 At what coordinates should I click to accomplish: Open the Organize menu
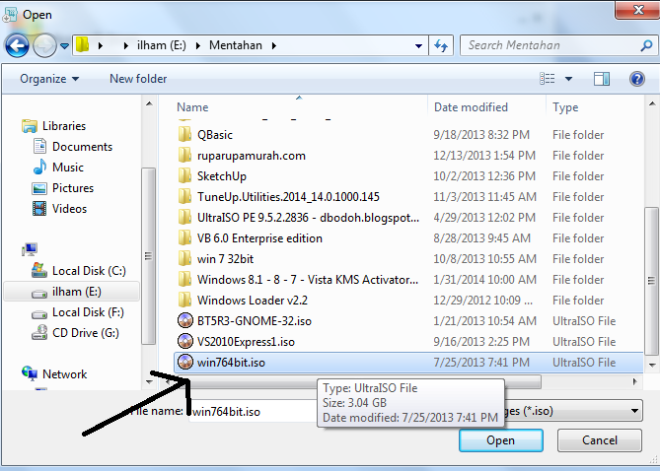pos(49,79)
